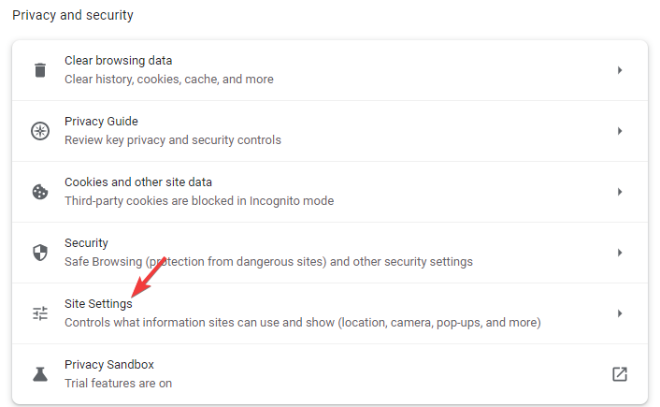Select the Privacy Guide title
This screenshot has height=407, width=660.
(101, 122)
